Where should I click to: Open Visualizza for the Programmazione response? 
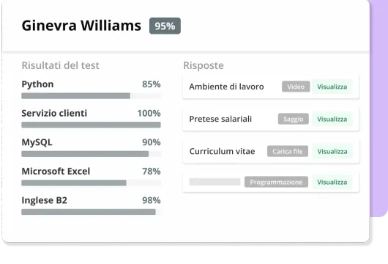(332, 182)
